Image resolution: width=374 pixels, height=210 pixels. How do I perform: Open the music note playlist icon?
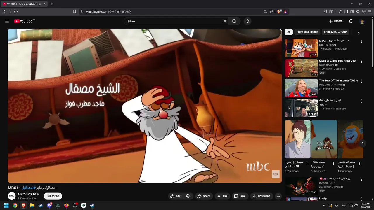click(x=340, y=12)
